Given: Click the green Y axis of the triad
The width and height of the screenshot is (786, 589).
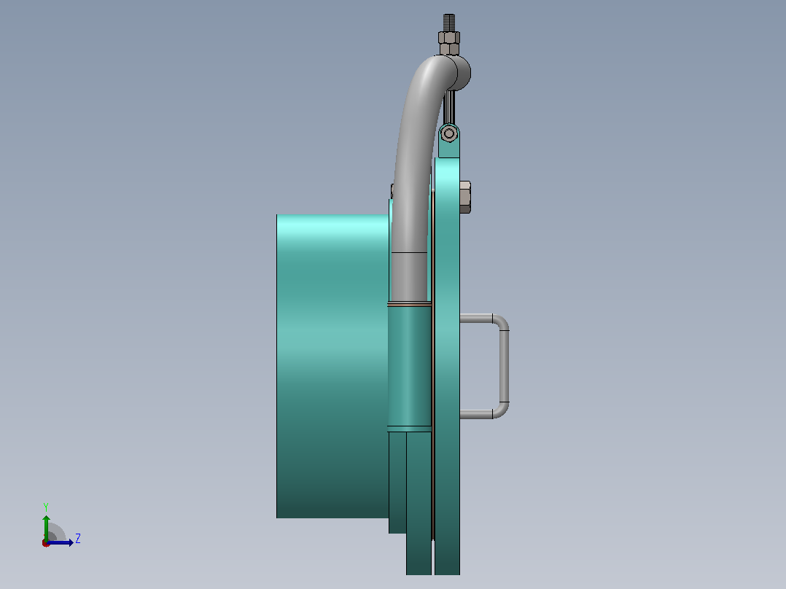Looking at the screenshot, I should 46,526.
